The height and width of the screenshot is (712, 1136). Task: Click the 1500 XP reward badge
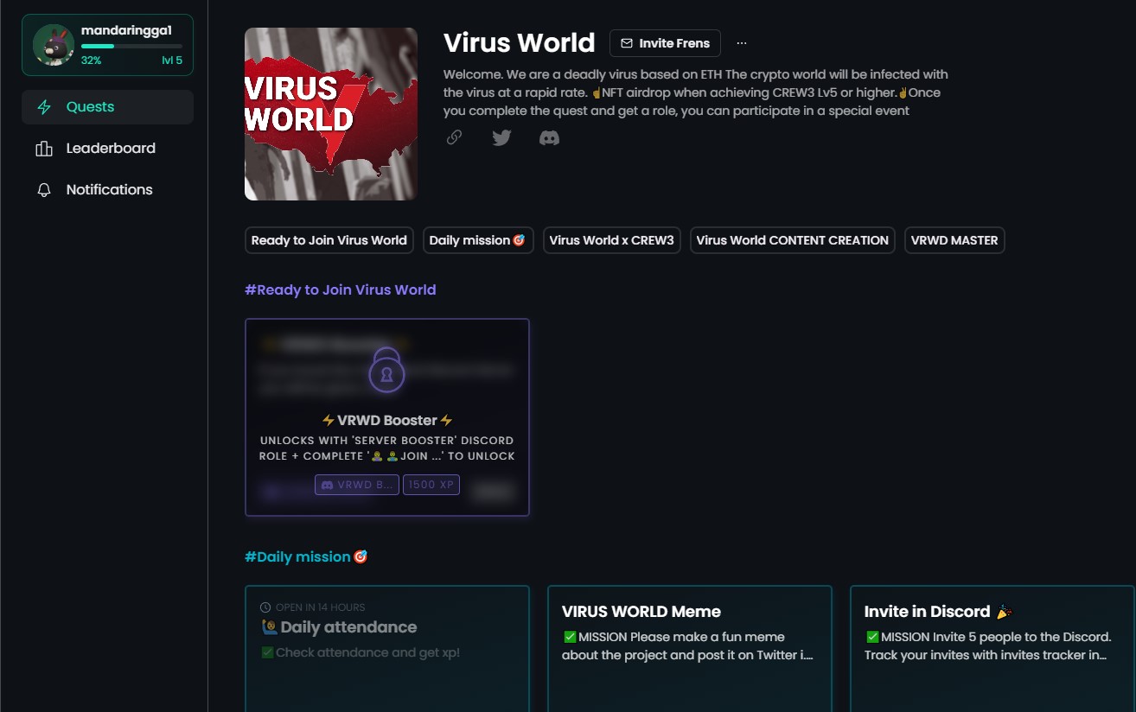[431, 485]
